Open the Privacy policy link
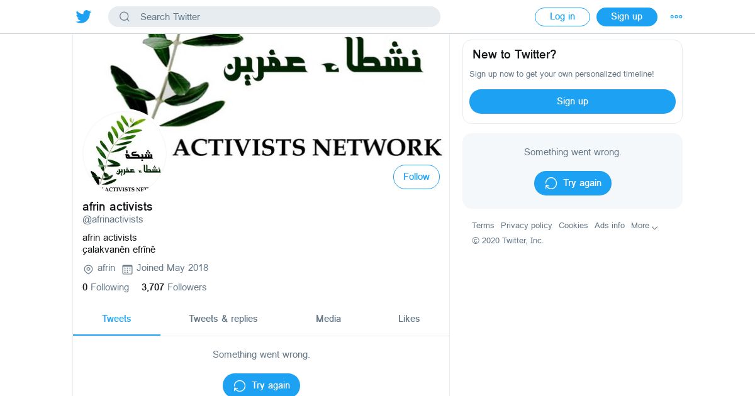The image size is (755, 396). [527, 226]
